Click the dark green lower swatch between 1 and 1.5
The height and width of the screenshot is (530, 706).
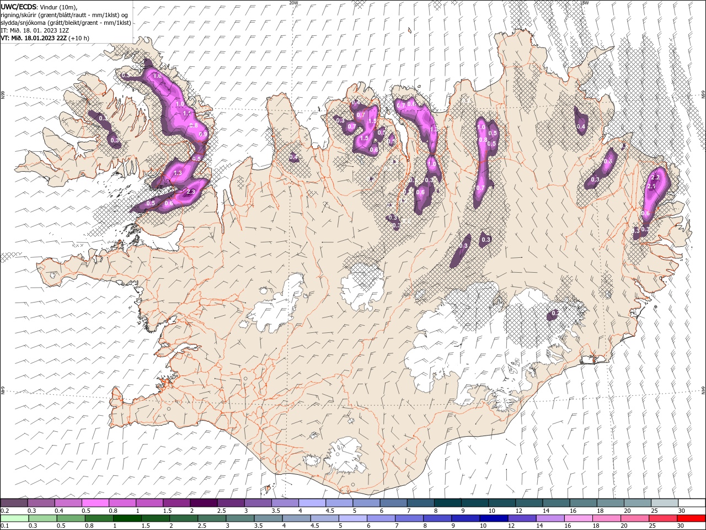click(127, 518)
